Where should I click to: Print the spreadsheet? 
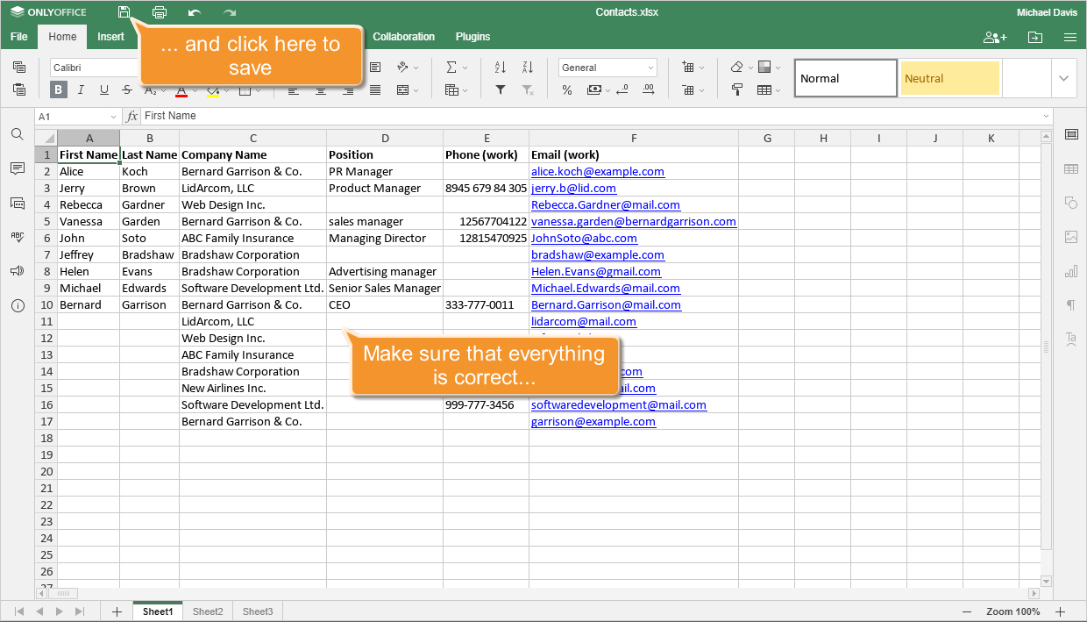pyautogui.click(x=159, y=11)
